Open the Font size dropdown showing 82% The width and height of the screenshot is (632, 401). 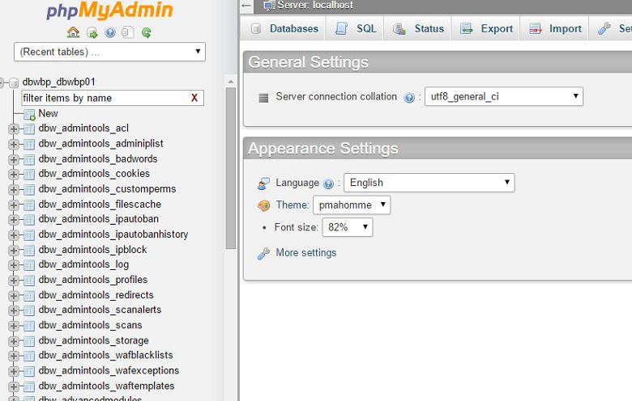347,227
